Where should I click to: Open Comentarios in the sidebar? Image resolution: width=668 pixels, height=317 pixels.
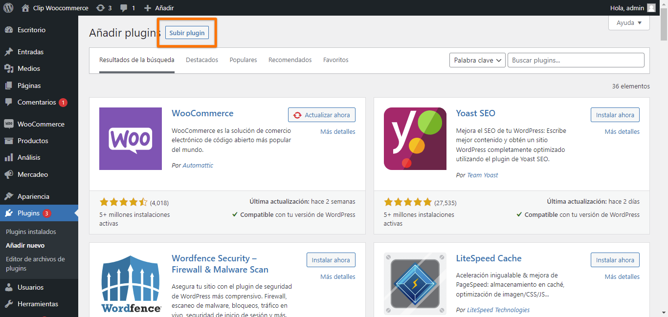[x=37, y=102]
